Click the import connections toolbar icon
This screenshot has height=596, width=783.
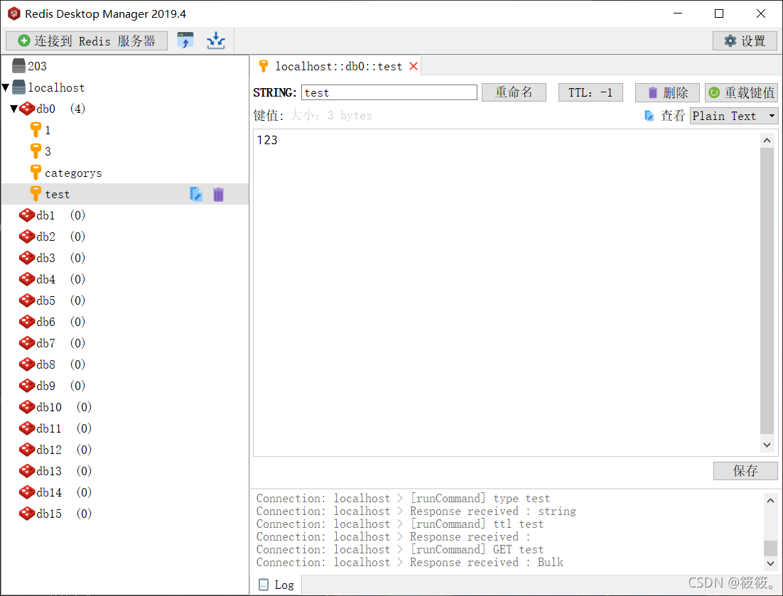point(216,40)
